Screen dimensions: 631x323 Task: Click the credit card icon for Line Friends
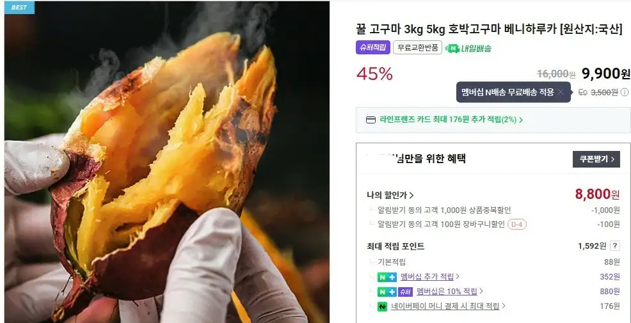point(371,120)
